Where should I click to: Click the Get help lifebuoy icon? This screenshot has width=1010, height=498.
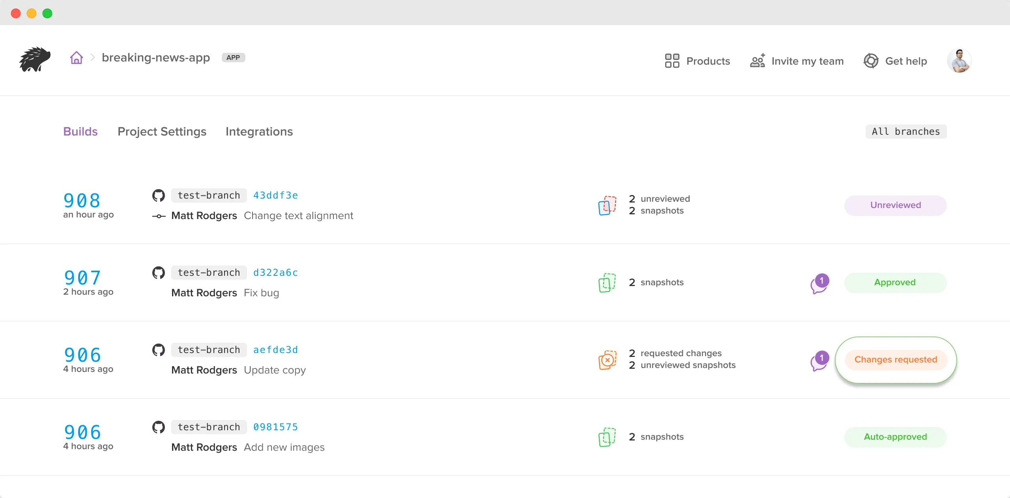click(871, 61)
